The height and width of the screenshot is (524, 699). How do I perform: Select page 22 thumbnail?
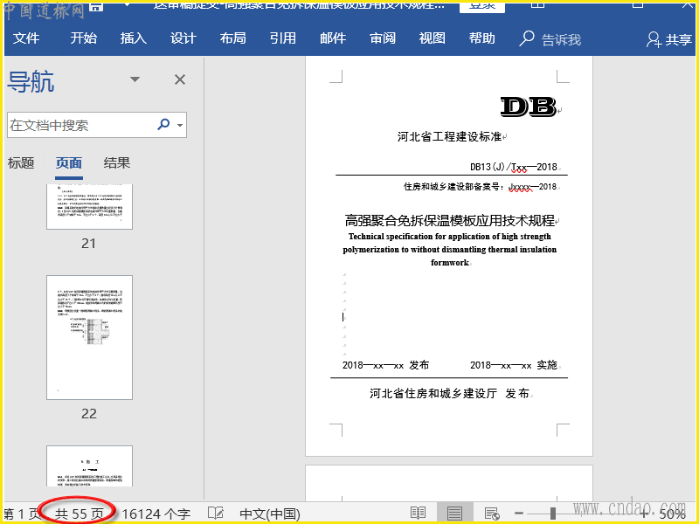click(x=89, y=337)
